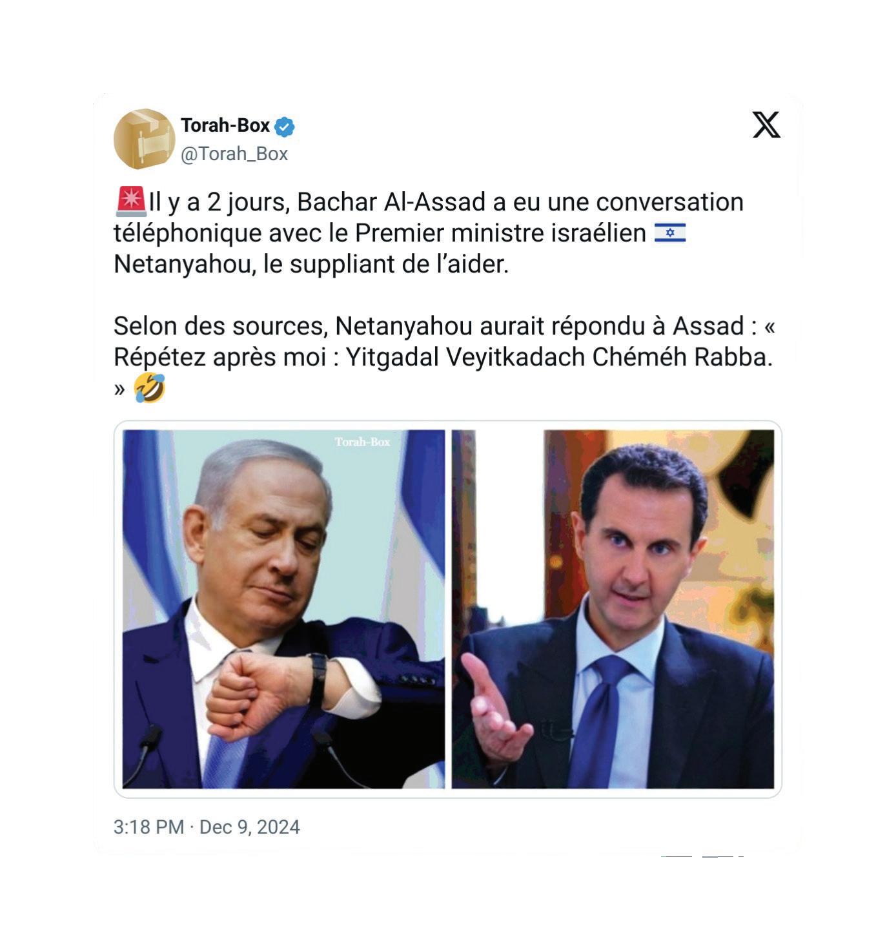Open the Torah-Box display name
Viewport: 896px width, 948px height.
tap(225, 125)
